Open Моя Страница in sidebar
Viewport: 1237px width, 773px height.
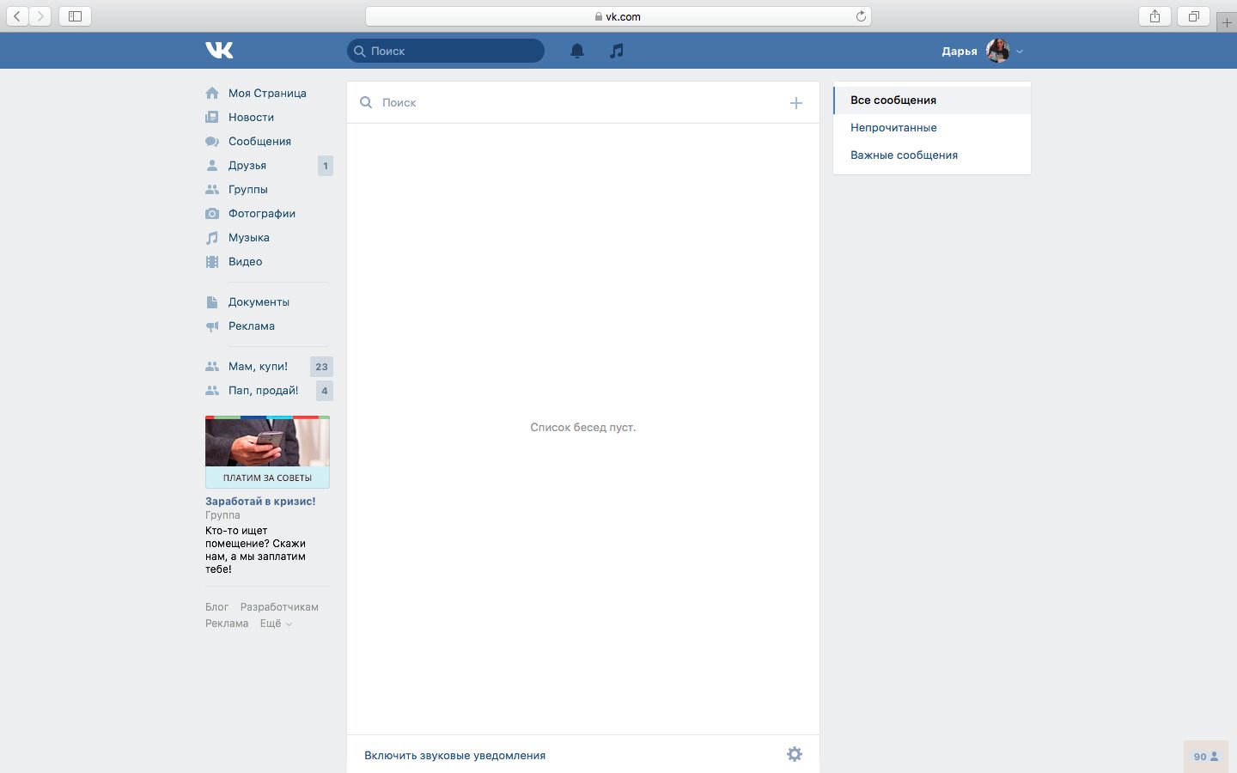click(x=267, y=93)
